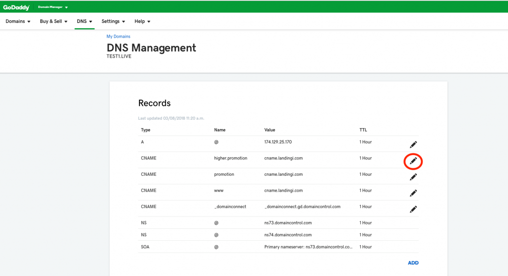Click cname.landingi.com in www row
This screenshot has height=276, width=508.
click(283, 191)
